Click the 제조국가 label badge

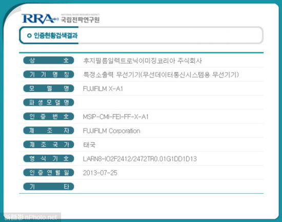(x=49, y=144)
